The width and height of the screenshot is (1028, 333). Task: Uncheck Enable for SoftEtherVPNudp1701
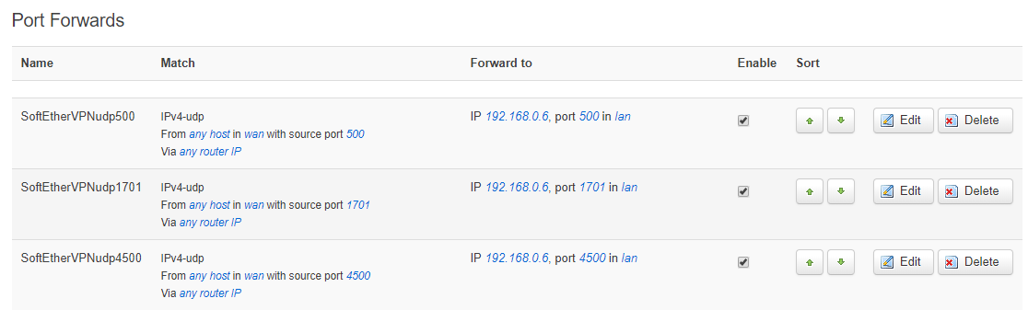pos(742,191)
